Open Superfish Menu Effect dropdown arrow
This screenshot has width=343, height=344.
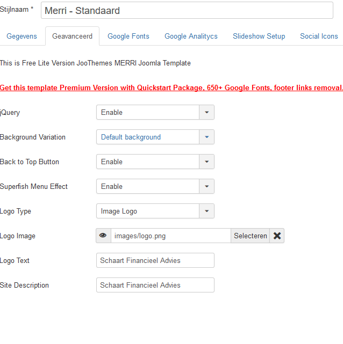pyautogui.click(x=206, y=186)
